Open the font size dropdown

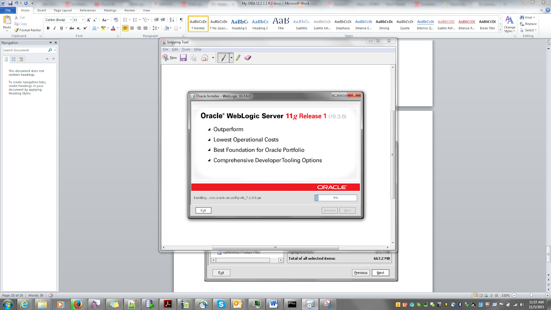[x=83, y=20]
